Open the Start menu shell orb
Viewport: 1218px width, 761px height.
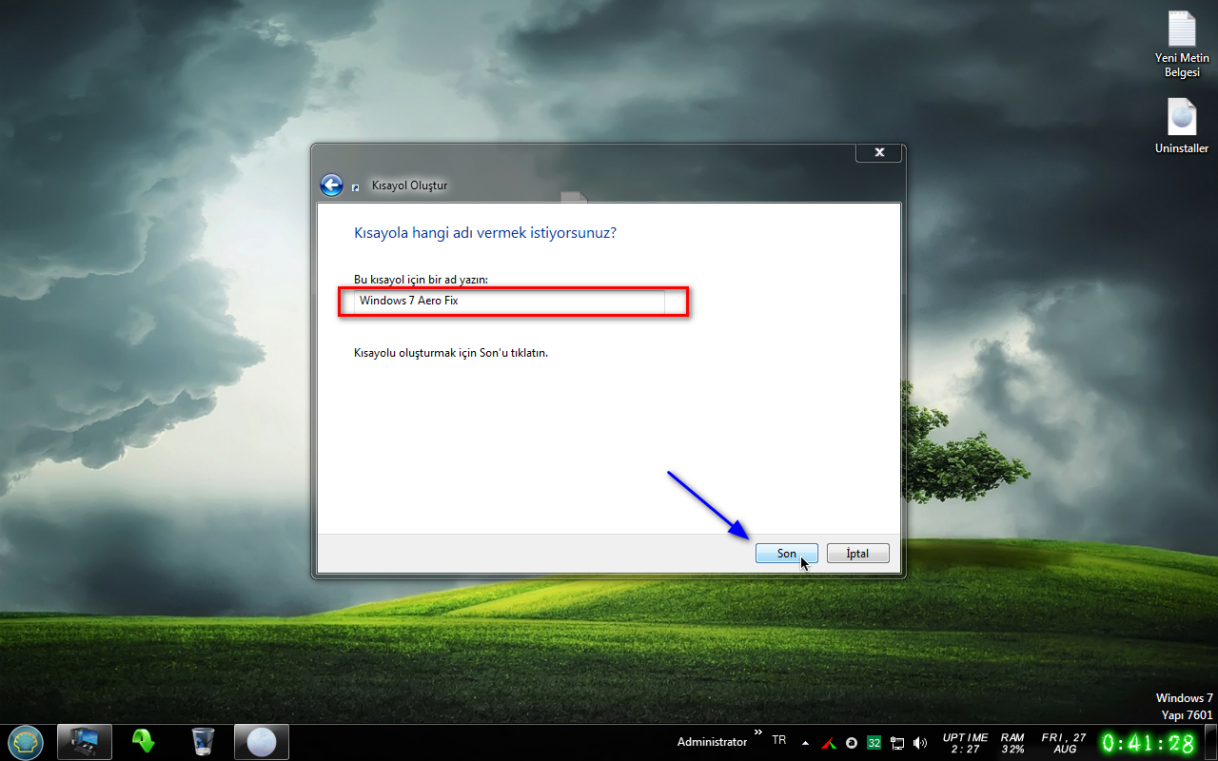pos(25,741)
